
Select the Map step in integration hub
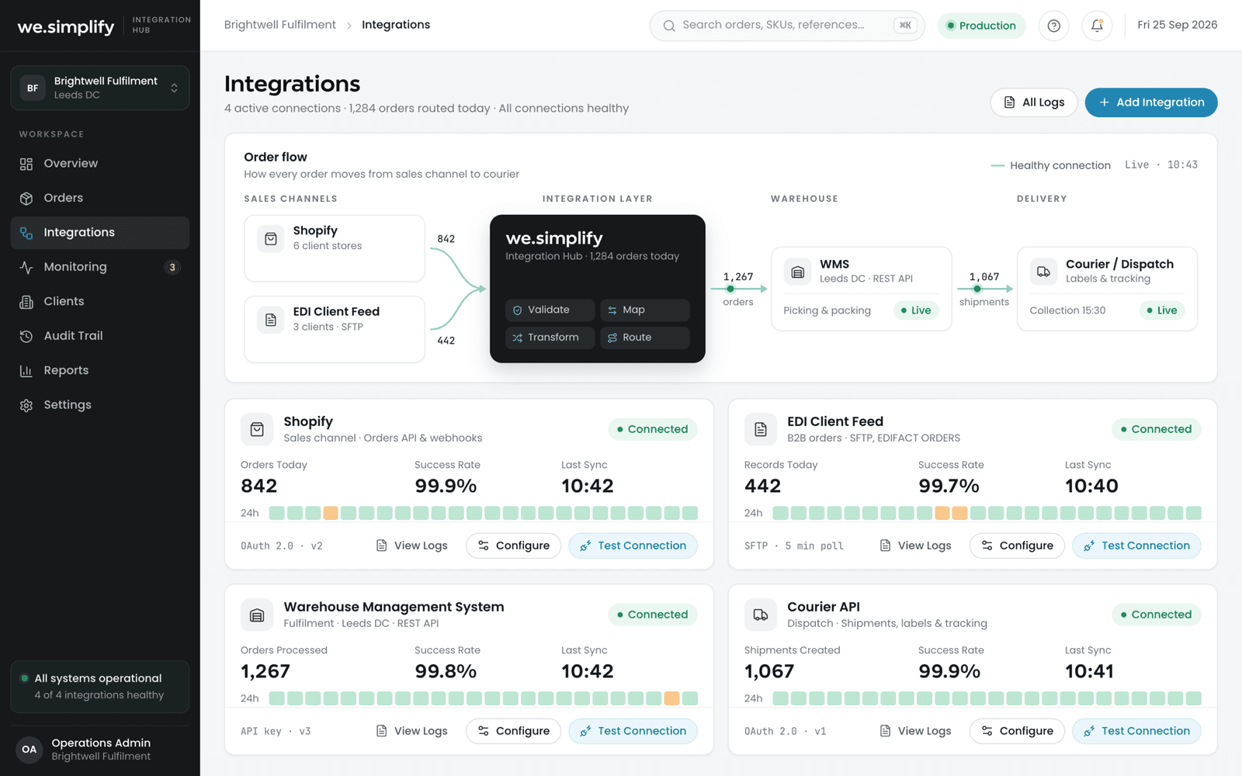click(645, 310)
